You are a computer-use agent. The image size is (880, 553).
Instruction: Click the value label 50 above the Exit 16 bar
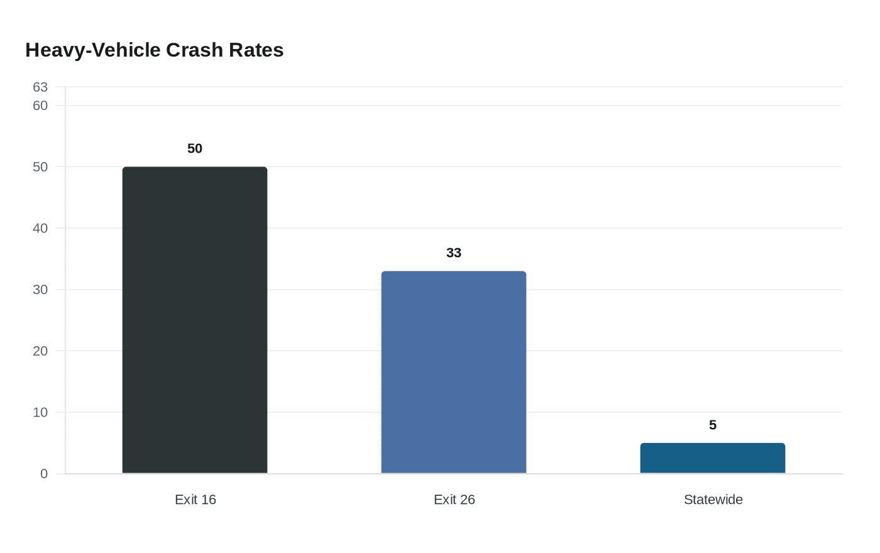pyautogui.click(x=195, y=148)
